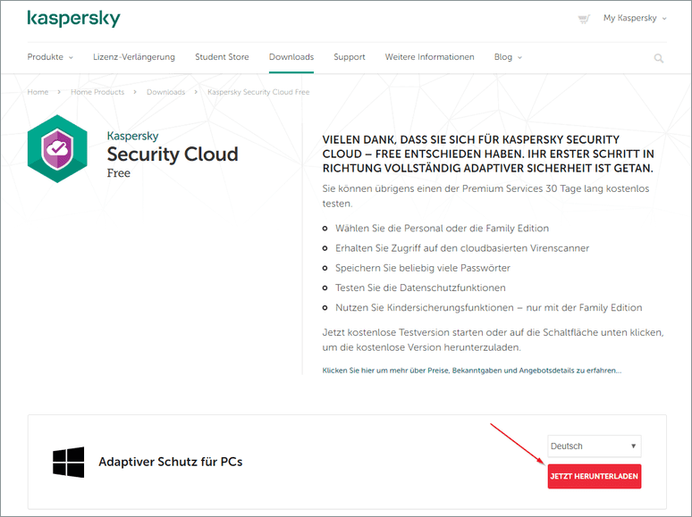Expand the My Kaspersky account menu
The image size is (692, 517).
point(635,18)
